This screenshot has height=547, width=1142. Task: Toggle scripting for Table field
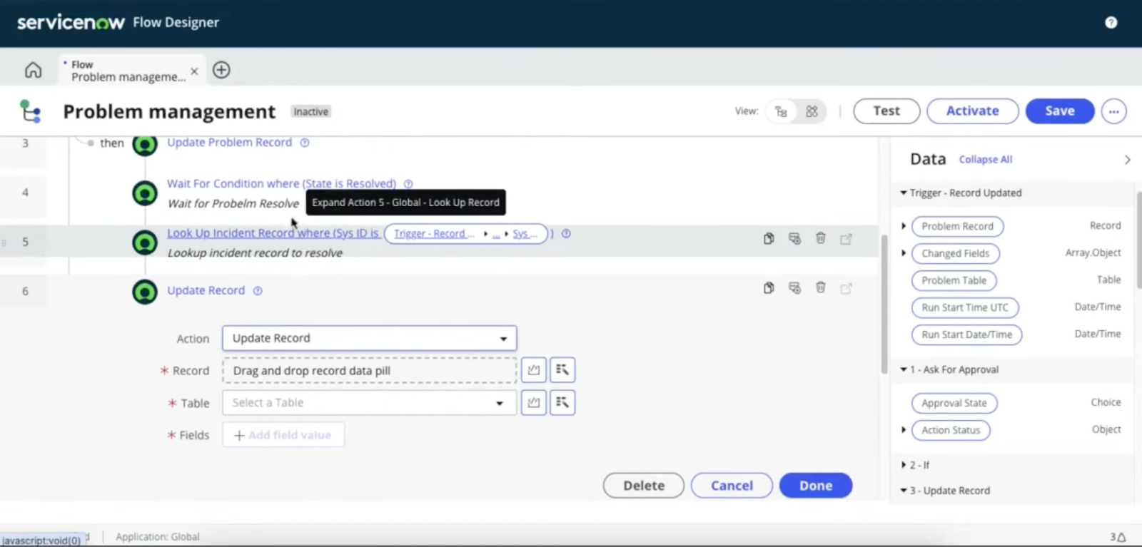[533, 403]
